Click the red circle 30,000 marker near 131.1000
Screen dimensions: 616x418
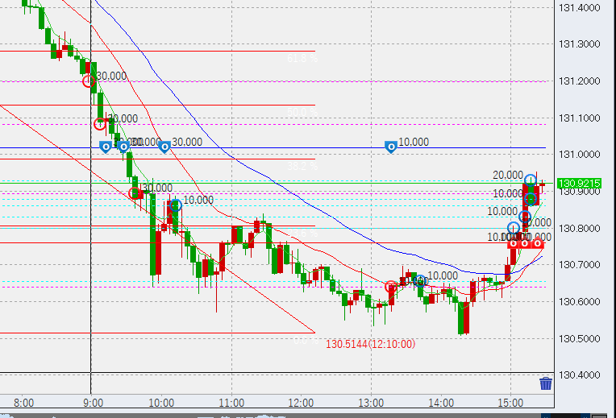click(100, 123)
